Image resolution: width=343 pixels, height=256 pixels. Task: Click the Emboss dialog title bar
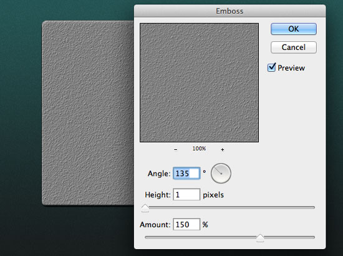click(229, 11)
